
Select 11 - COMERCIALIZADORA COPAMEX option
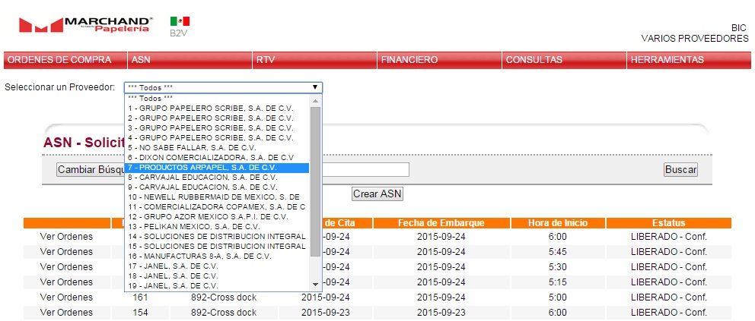[217, 207]
